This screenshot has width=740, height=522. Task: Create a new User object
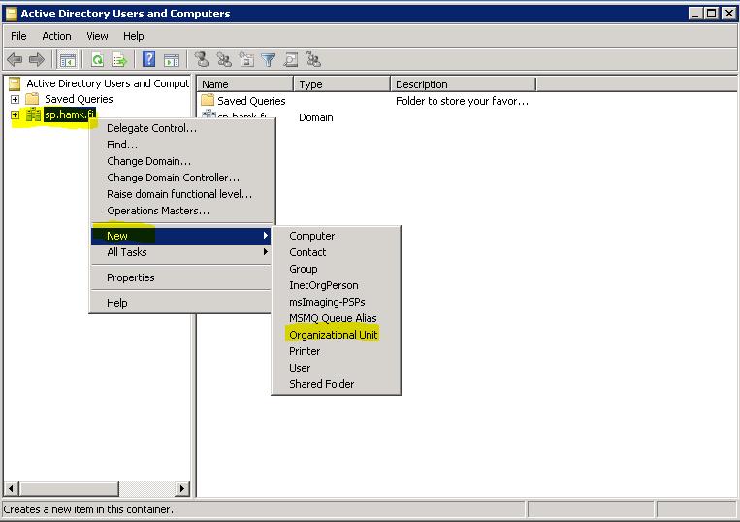pos(336,368)
